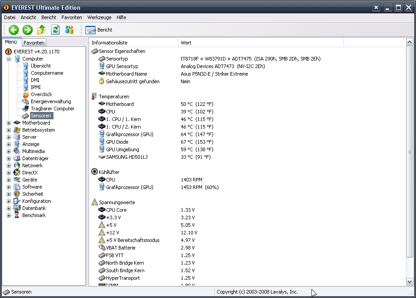Image resolution: width=416 pixels, height=298 pixels.
Task: Click the Sensoren chip icon in tree
Action: [x=25, y=116]
